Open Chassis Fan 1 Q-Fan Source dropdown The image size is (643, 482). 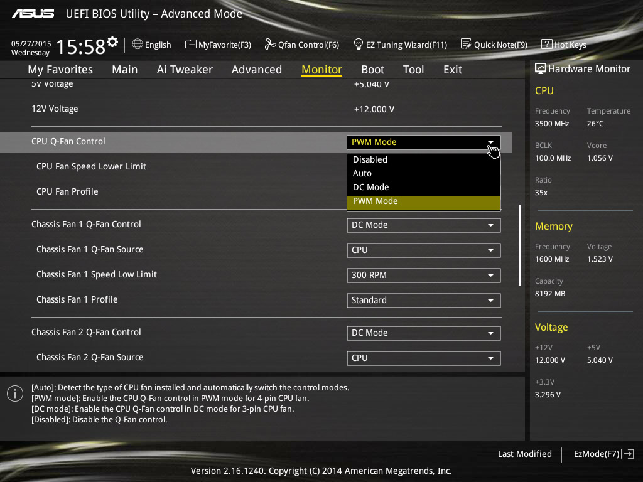(424, 250)
